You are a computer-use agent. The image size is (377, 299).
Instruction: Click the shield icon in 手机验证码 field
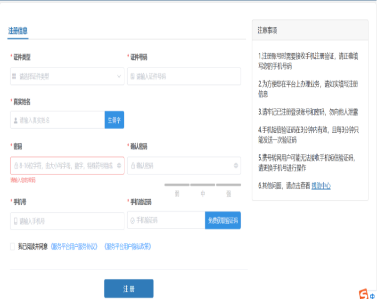[132, 220]
